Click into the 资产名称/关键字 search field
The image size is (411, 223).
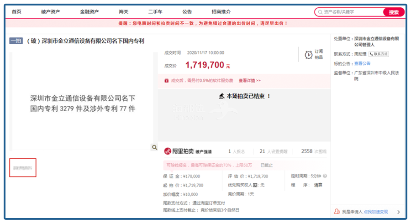pos(352,12)
